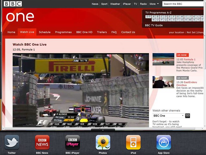Image resolution: width=206 pixels, height=155 pixels.
Task: Click the BBC One logo
Action: point(20,17)
